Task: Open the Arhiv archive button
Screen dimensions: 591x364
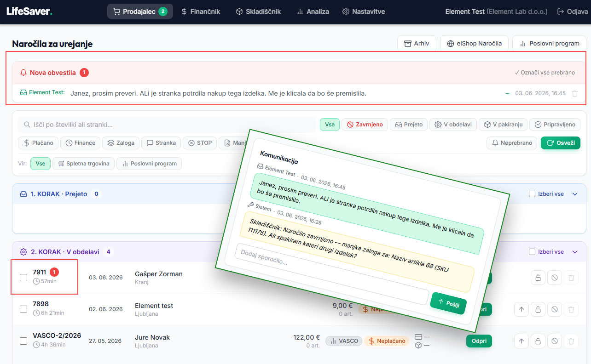Action: 417,44
